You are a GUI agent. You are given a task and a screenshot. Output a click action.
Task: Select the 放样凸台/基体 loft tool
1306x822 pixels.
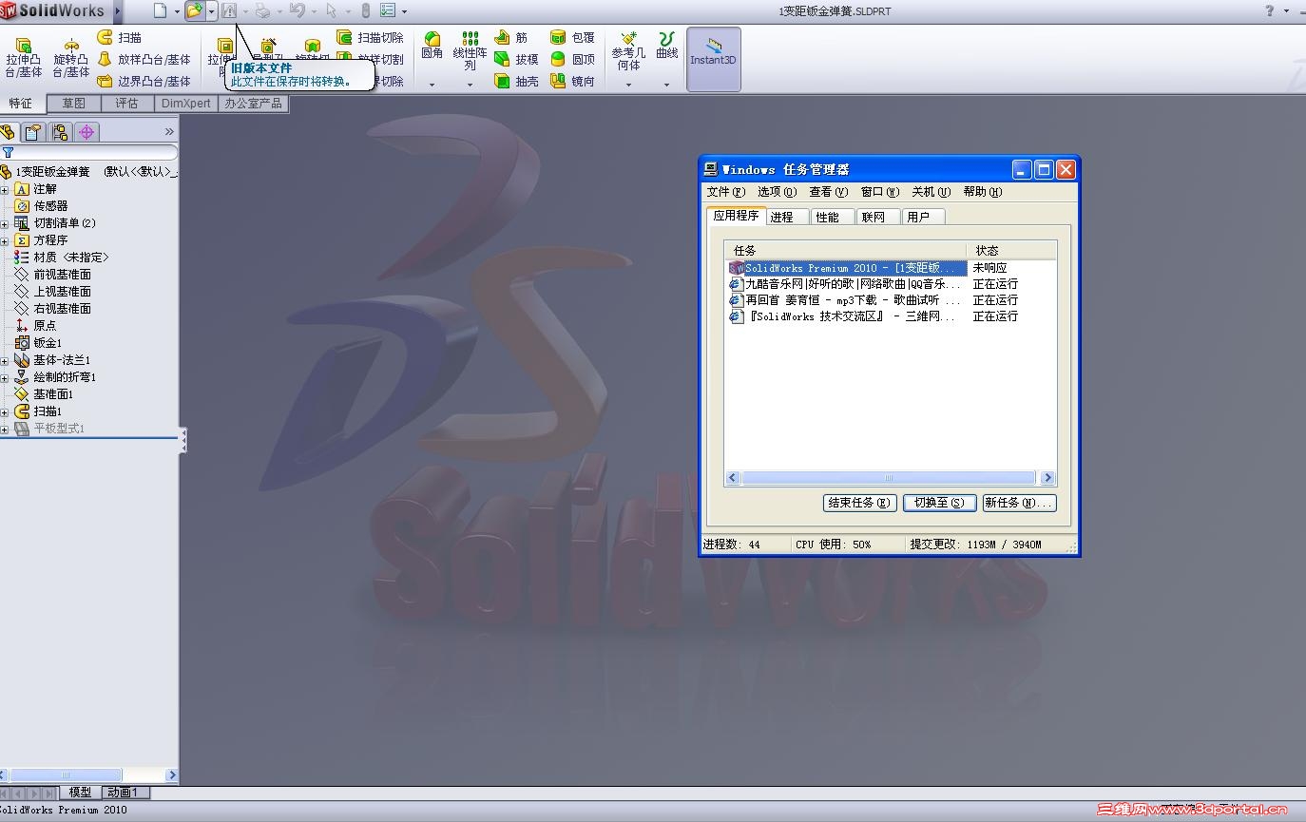point(144,59)
